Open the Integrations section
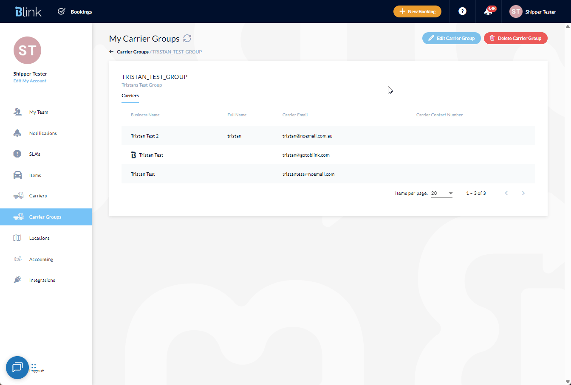 coord(42,280)
